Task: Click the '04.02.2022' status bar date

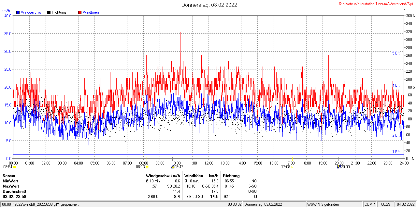Action: tap(405, 204)
